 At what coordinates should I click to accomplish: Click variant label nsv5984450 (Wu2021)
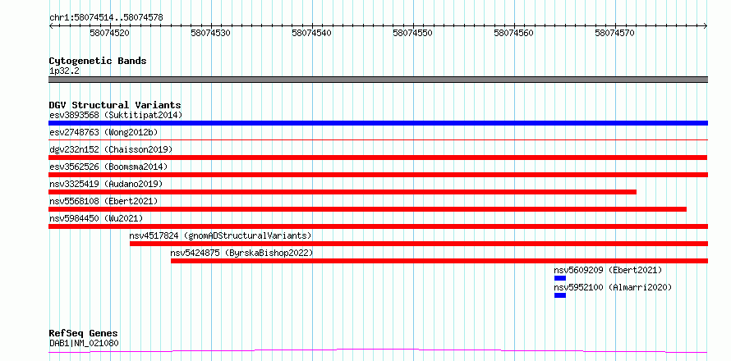[96, 218]
